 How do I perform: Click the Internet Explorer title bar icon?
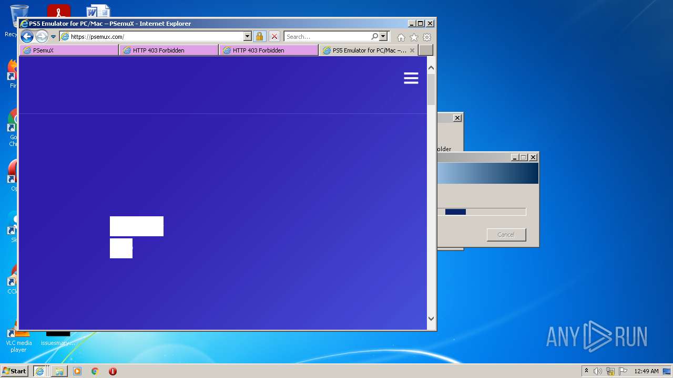[24, 24]
